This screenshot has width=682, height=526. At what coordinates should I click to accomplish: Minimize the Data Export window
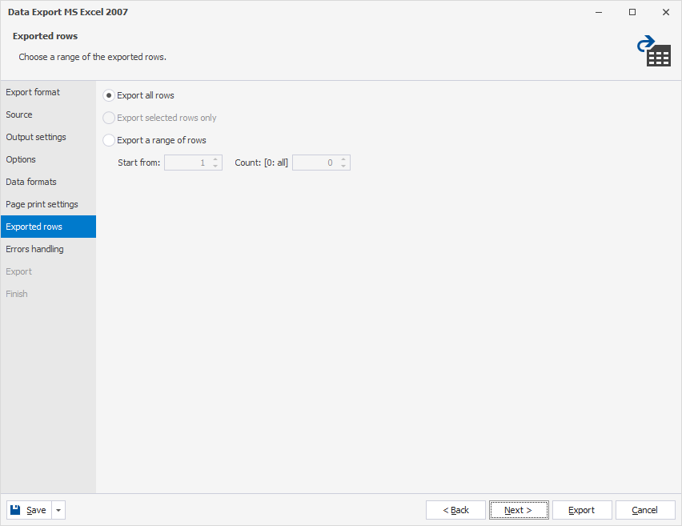pyautogui.click(x=599, y=12)
